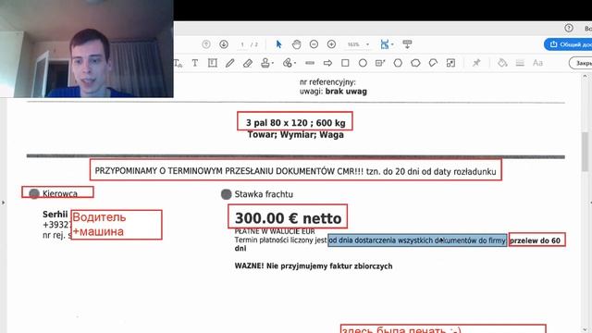Click the 'PRZYPOMINAMY O TERMINOWYM' notice text
The width and height of the screenshot is (592, 333).
[295, 171]
